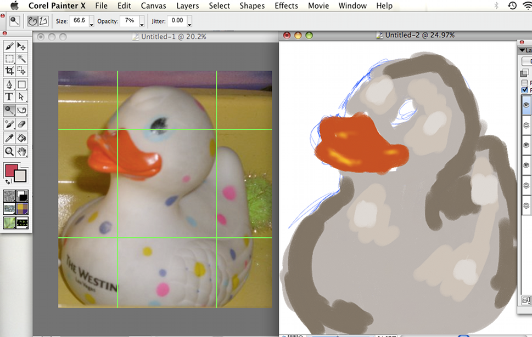Image resolution: width=532 pixels, height=337 pixels.
Task: Uncheck the checked checkbox in Layers panel
Action: point(524,90)
